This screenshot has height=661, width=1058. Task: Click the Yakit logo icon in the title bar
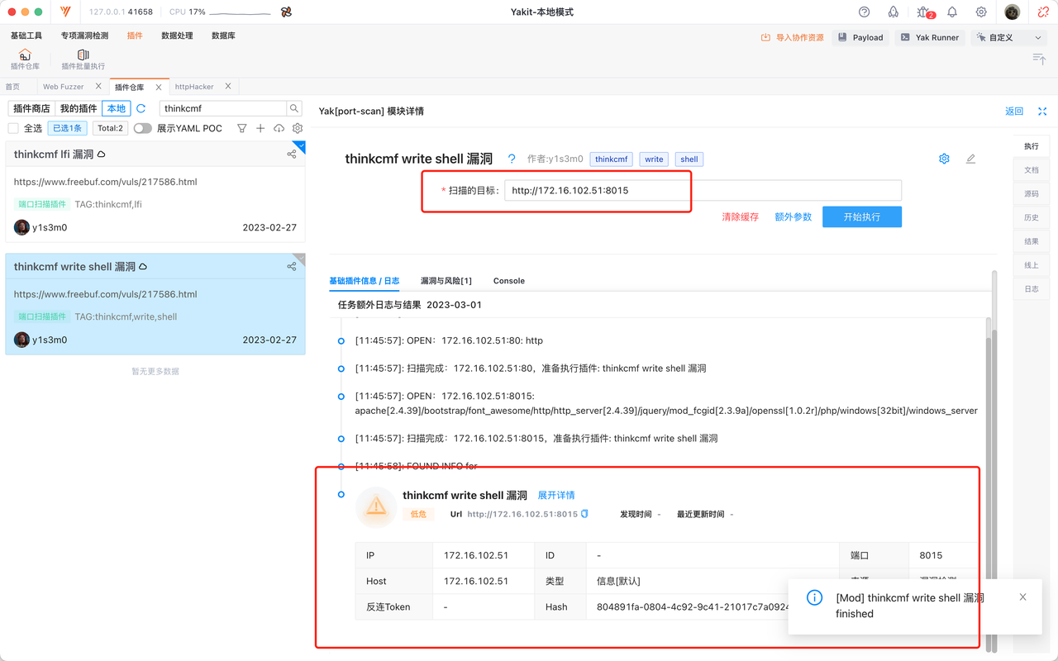click(65, 12)
